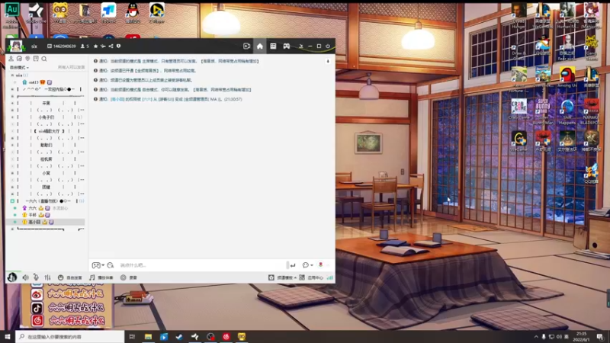The height and width of the screenshot is (343, 610).
Task: Send message with the enter arrow button
Action: [x=293, y=265]
